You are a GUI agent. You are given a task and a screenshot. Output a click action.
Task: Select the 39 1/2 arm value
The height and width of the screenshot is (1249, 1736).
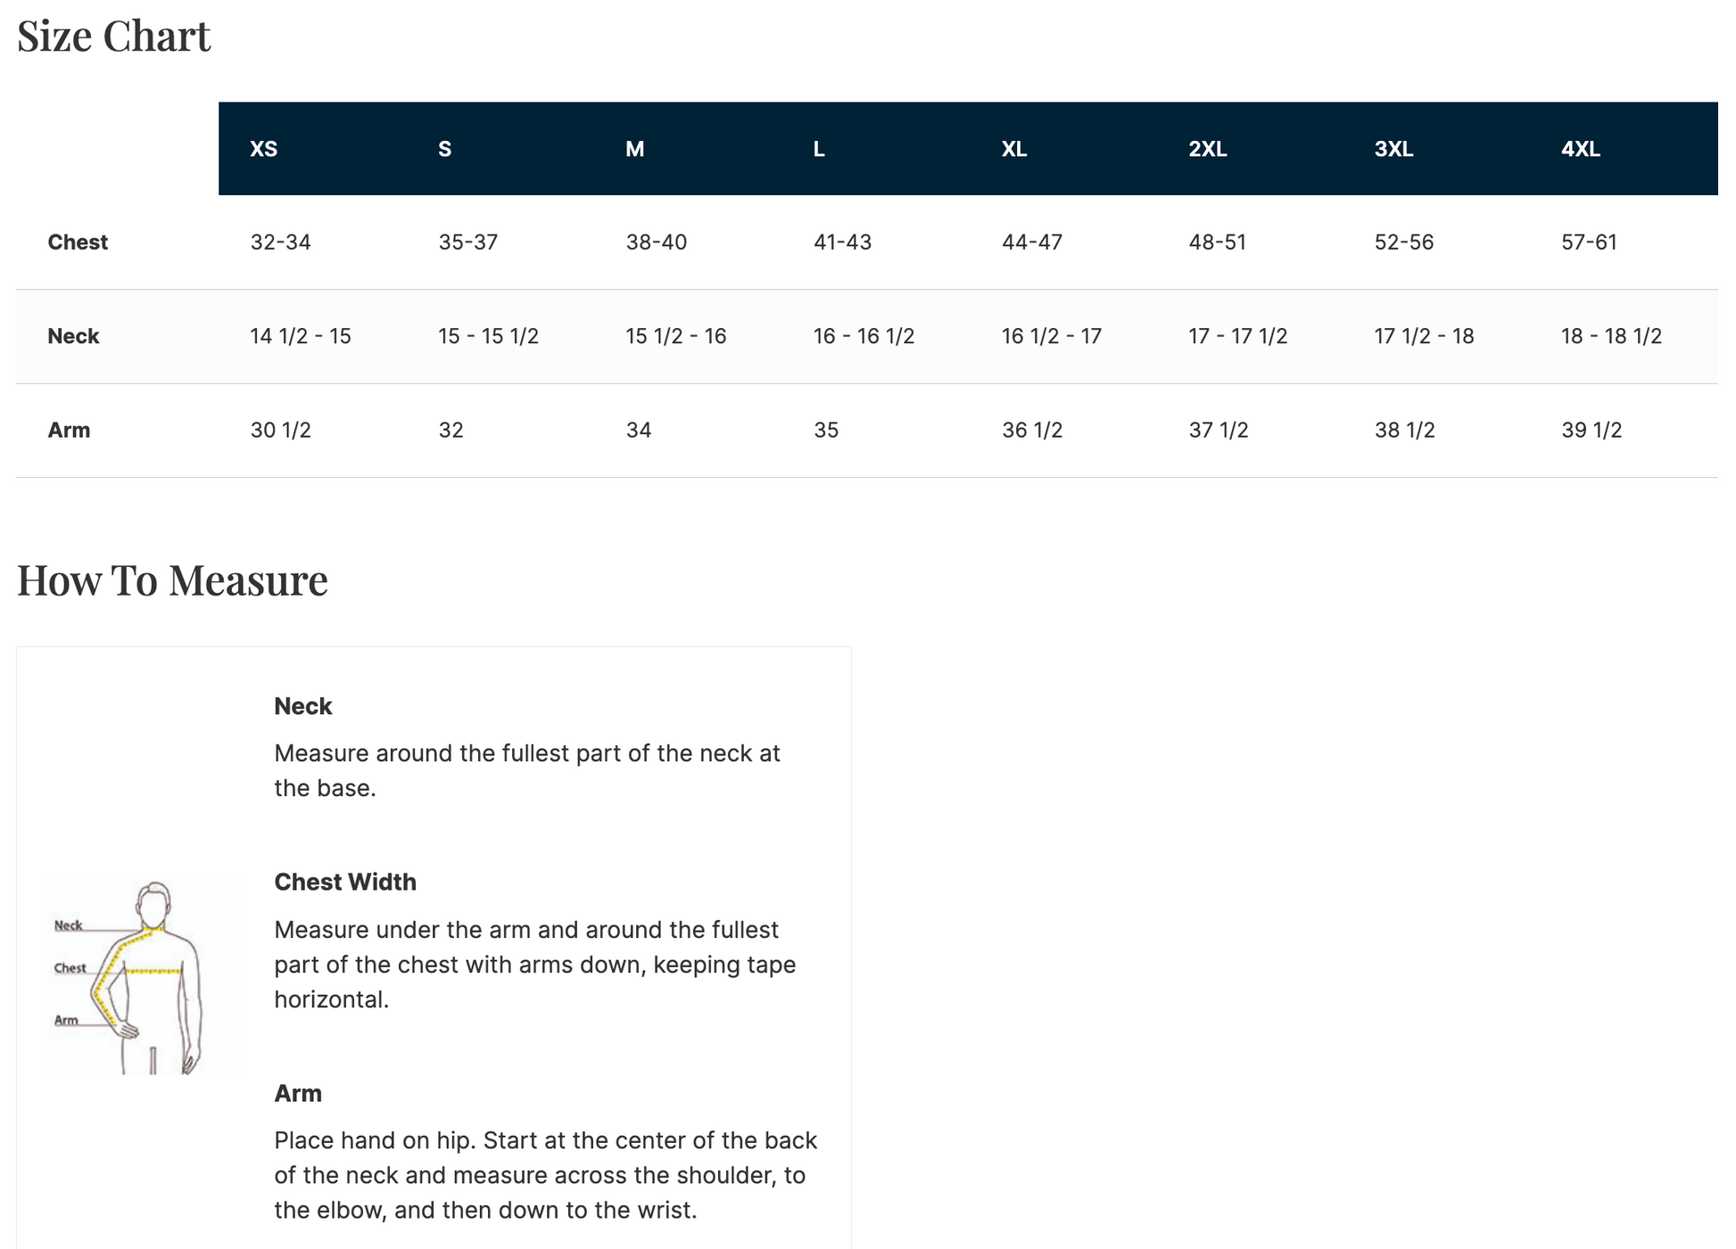point(1591,431)
